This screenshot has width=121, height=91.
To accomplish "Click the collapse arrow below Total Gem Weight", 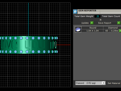I will (101, 20).
